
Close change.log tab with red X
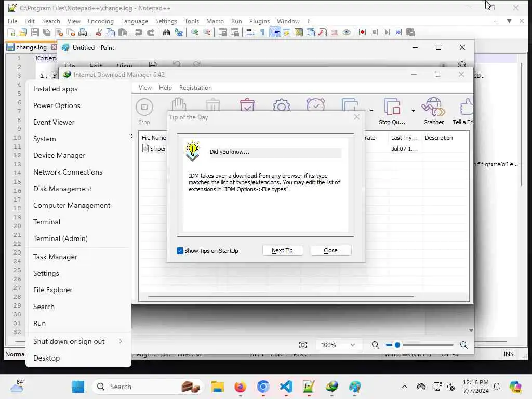coord(54,47)
